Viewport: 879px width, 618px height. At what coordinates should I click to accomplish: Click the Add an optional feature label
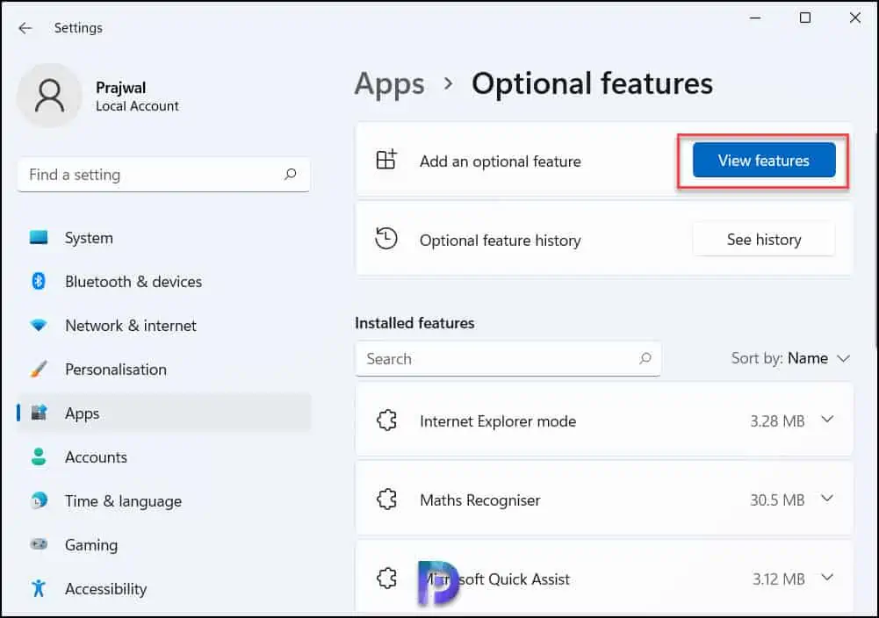click(x=500, y=162)
